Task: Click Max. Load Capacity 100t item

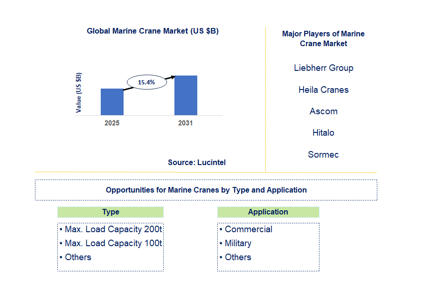Action: 111,243
